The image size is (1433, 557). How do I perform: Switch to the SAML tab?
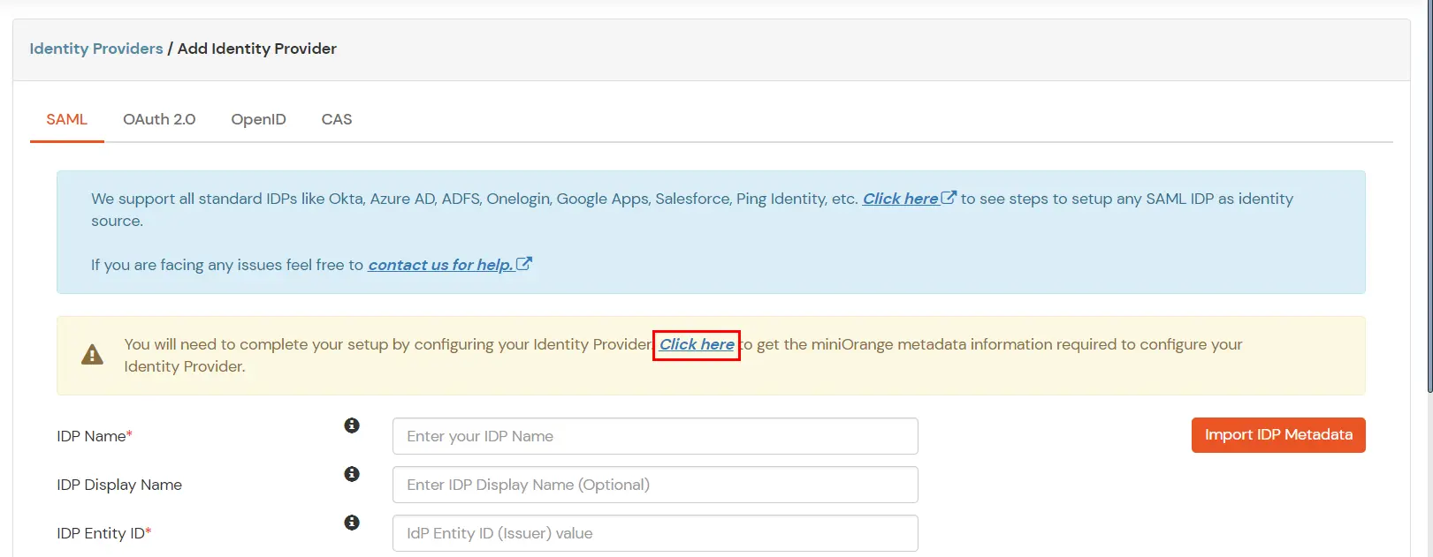coord(67,119)
